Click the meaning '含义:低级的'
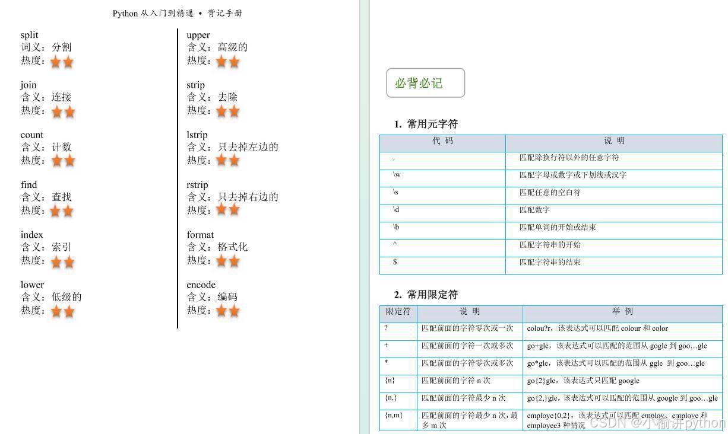Viewport: 728px width, 434px height. (50, 296)
